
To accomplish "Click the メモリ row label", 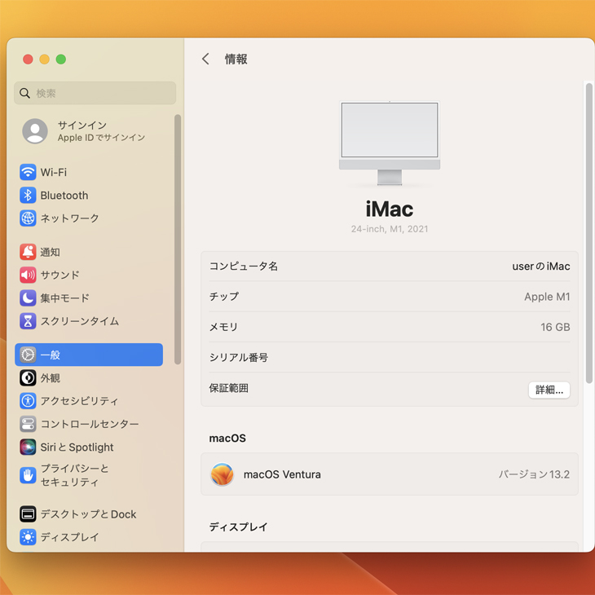I will 223,327.
